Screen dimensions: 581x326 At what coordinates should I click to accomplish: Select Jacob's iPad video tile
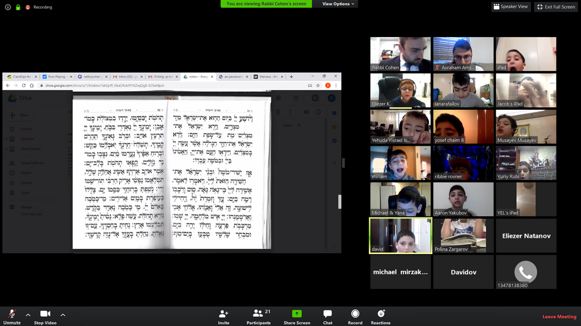[526, 91]
